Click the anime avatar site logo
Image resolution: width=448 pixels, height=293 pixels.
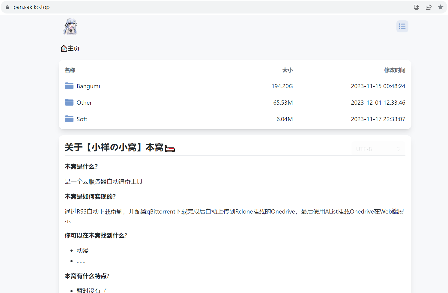pos(70,26)
